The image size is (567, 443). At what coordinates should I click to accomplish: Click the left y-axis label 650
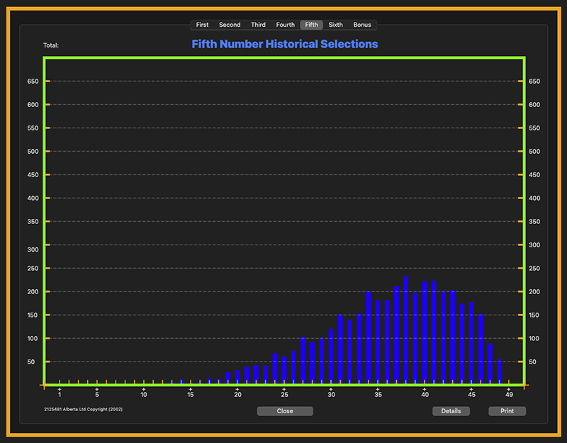[33, 82]
